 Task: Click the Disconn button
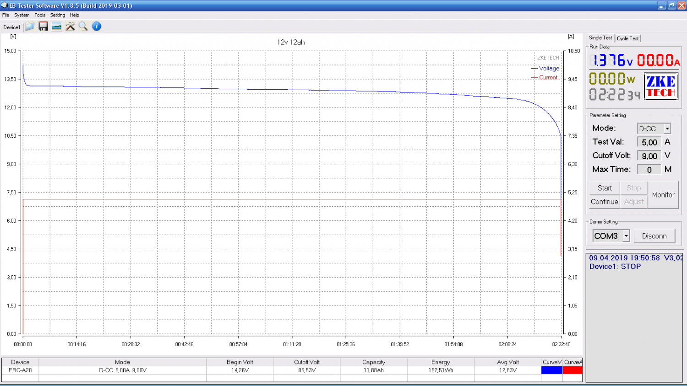coord(654,236)
